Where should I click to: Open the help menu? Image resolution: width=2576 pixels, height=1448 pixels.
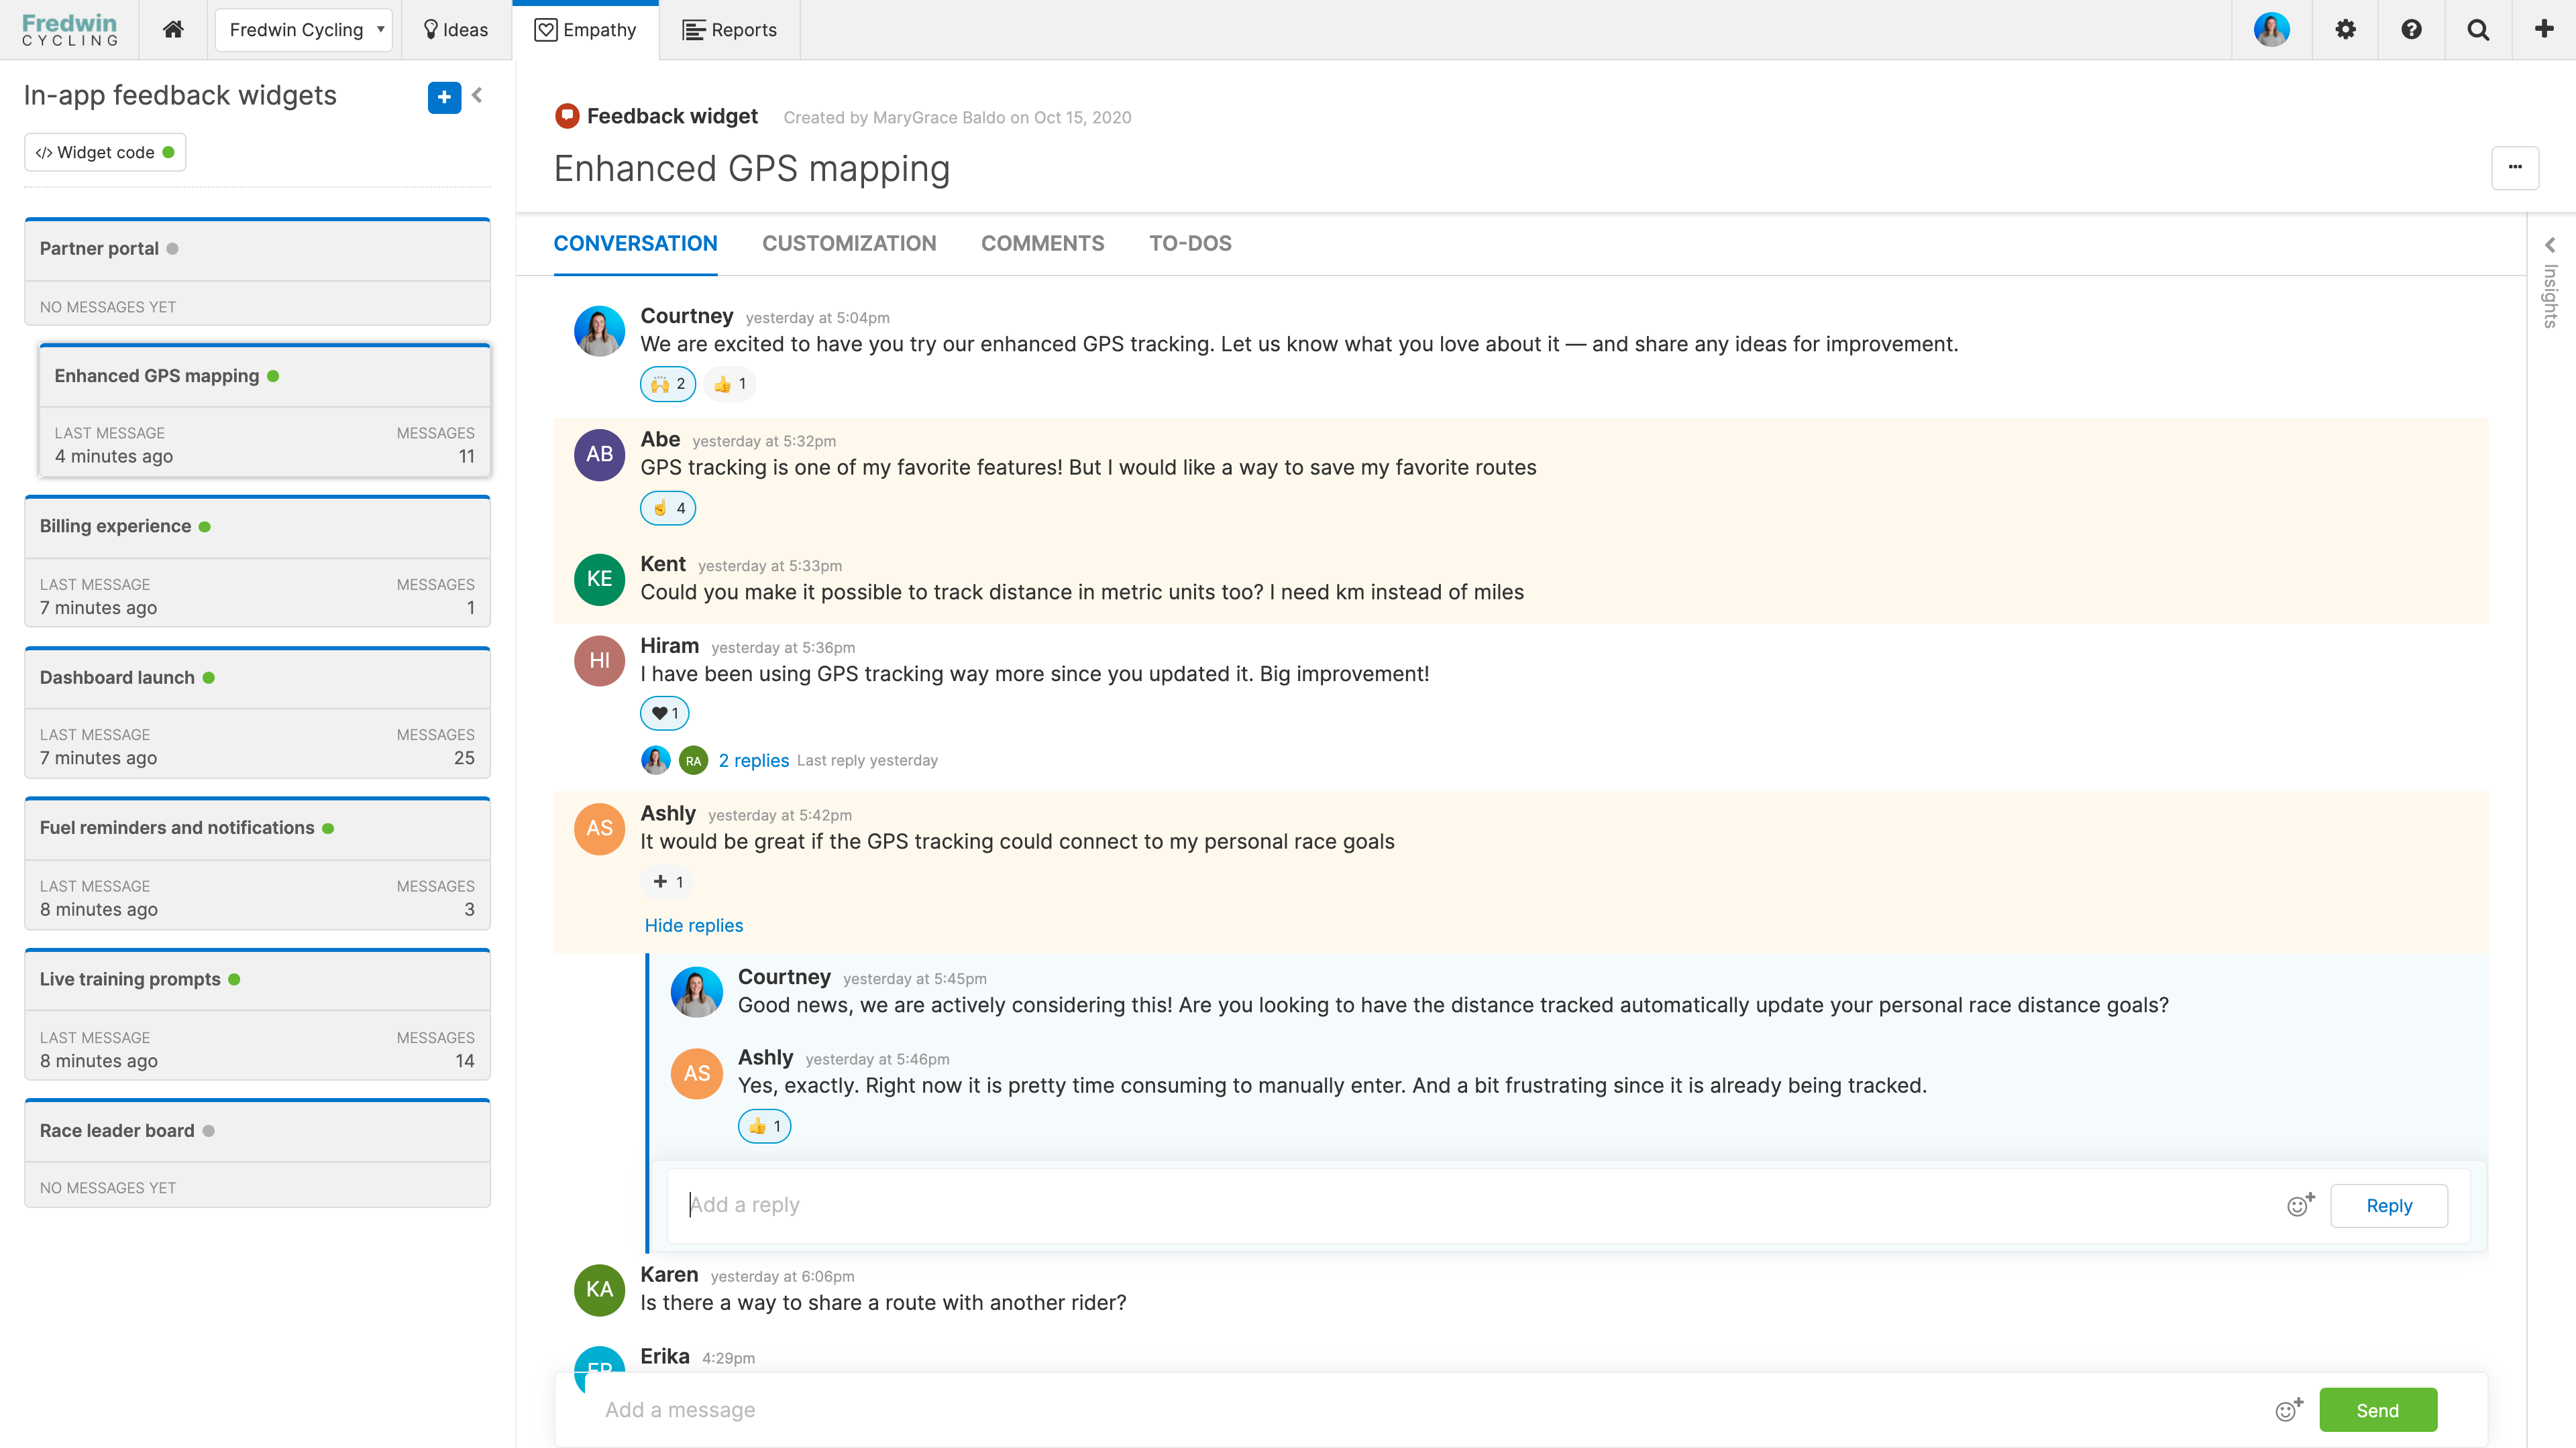pos(2411,30)
